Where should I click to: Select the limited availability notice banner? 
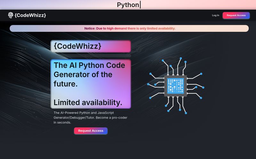(x=129, y=28)
